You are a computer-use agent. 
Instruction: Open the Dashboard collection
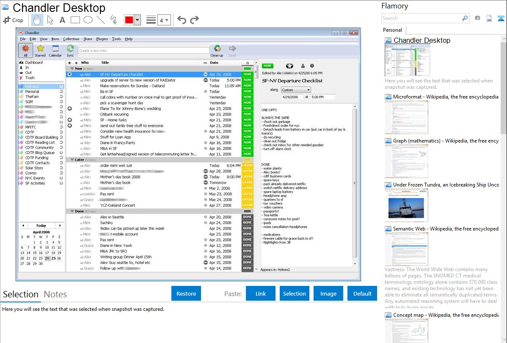click(x=33, y=63)
